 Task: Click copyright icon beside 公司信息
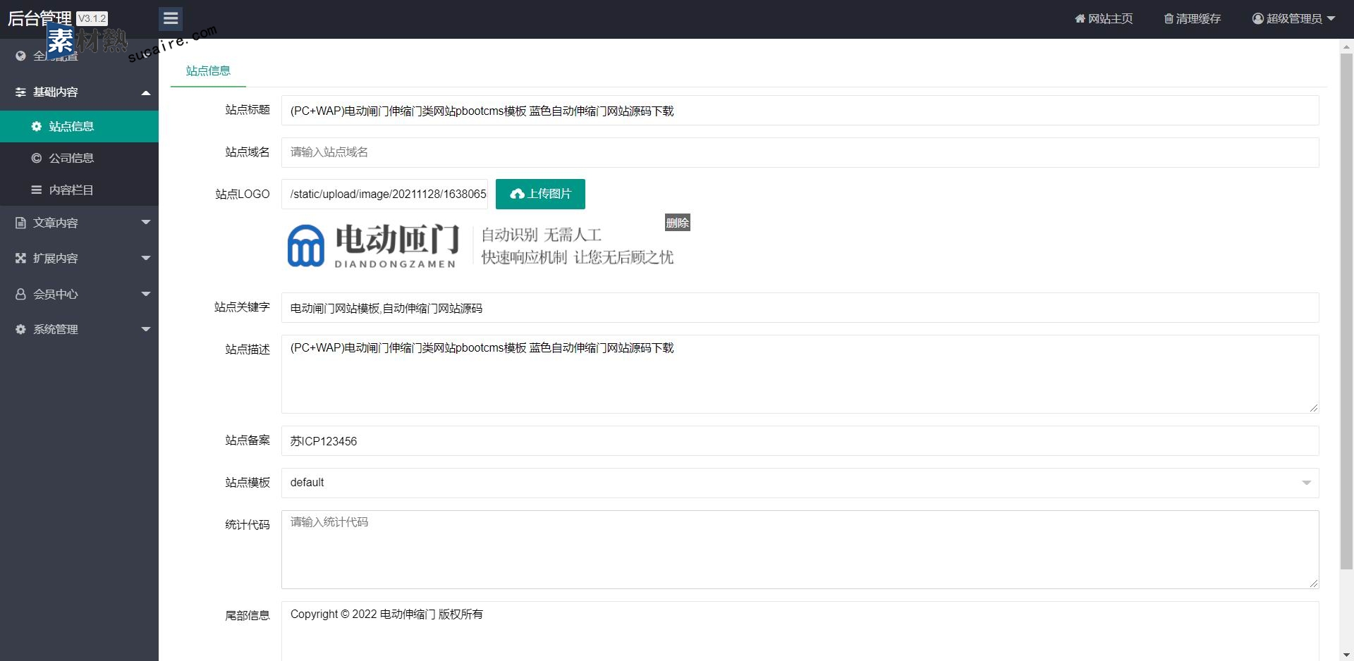click(x=37, y=158)
